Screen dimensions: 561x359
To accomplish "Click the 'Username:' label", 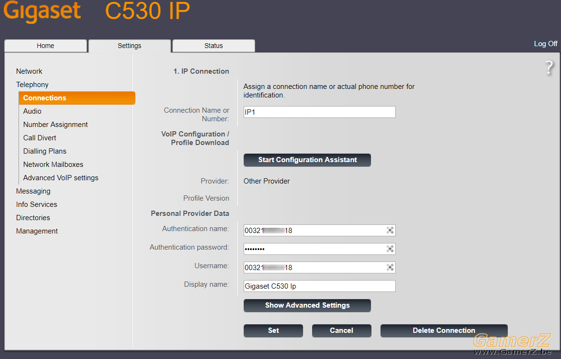I will click(x=212, y=266).
